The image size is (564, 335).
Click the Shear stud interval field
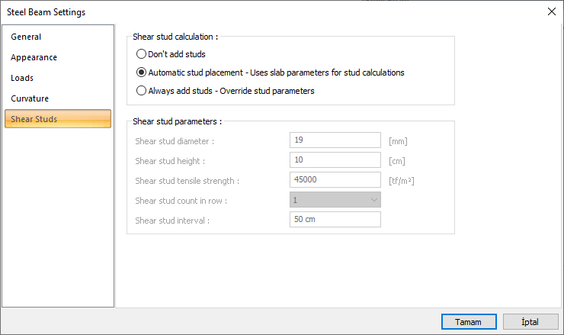[x=335, y=220]
